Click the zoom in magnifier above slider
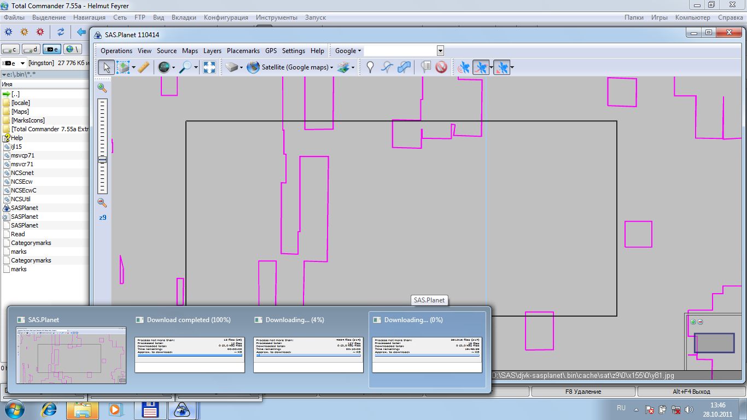747x420 pixels. [102, 87]
